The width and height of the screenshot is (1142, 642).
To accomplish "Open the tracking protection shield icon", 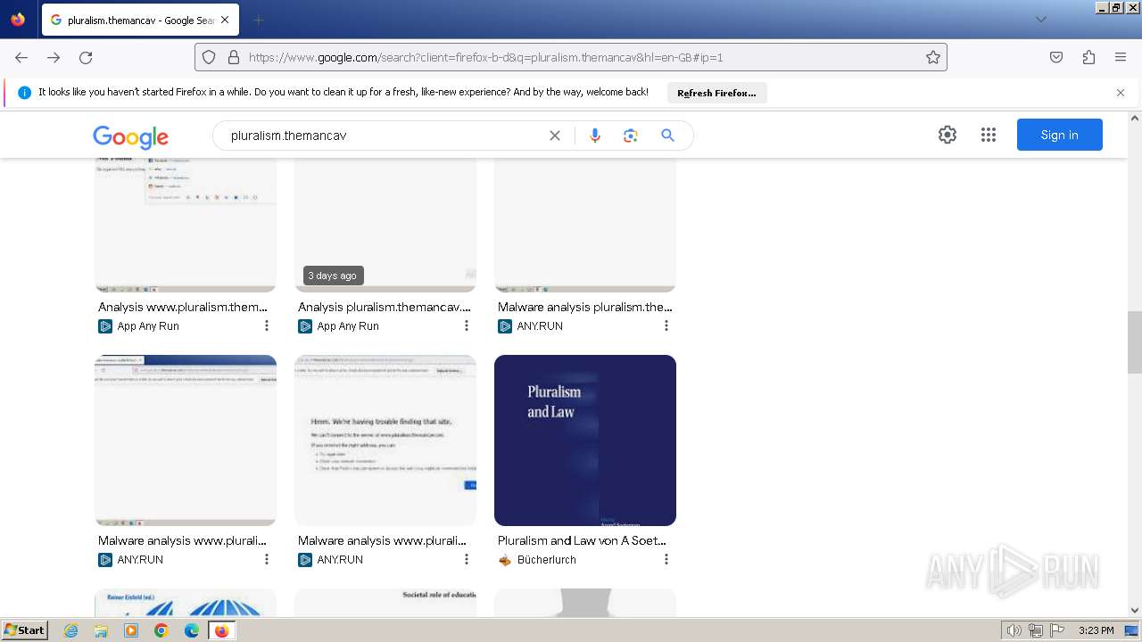I will pos(209,57).
